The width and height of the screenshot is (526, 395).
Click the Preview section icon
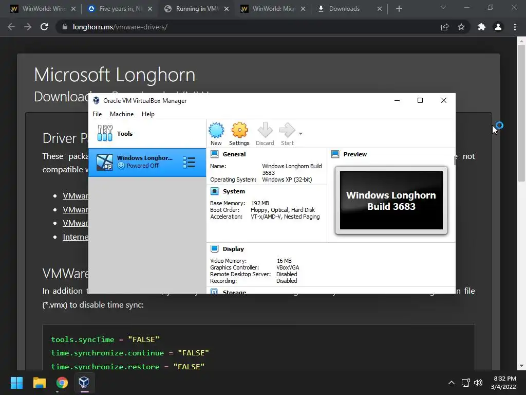335,154
